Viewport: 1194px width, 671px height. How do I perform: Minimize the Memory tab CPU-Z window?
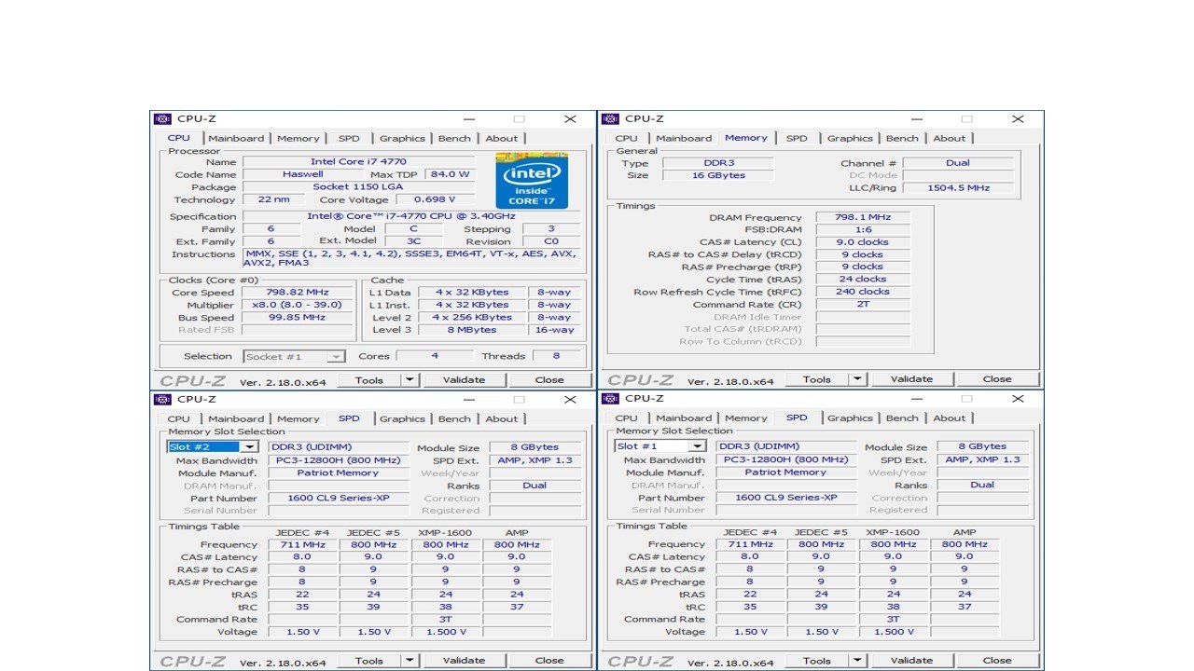tap(917, 118)
